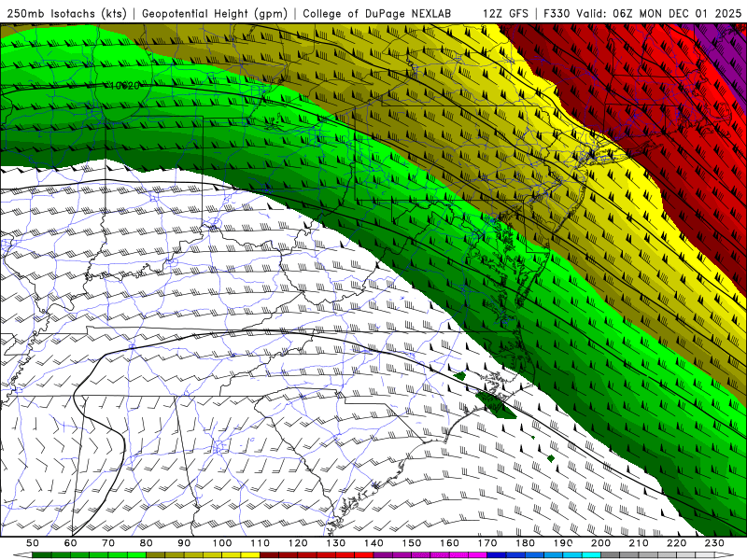Click the legend value 190

563,543
